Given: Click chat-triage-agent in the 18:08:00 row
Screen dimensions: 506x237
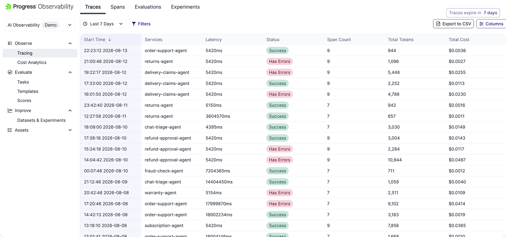Looking at the screenshot, I should point(163,127).
